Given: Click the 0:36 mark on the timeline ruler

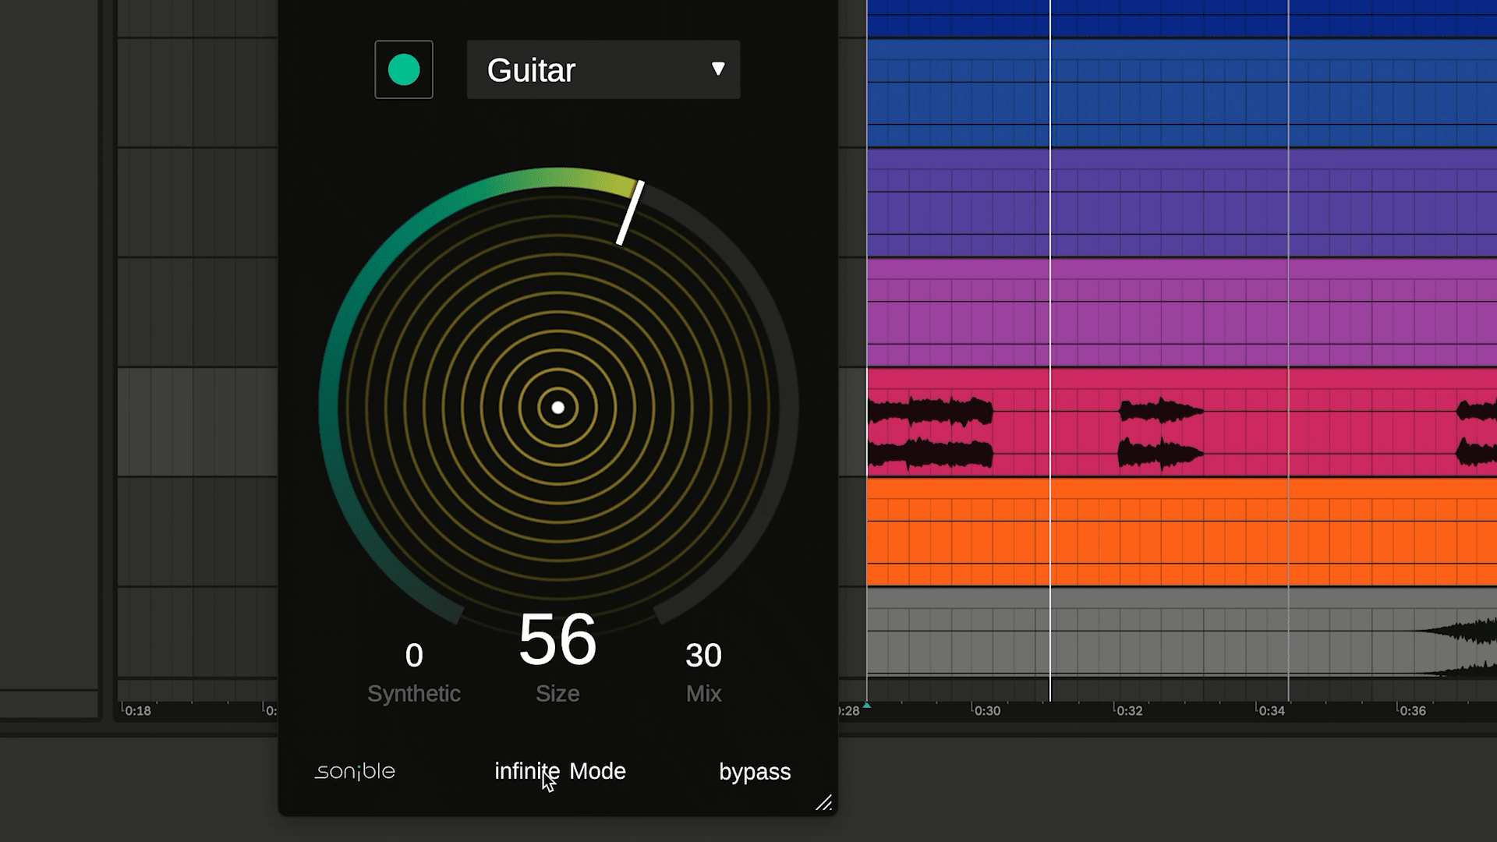Looking at the screenshot, I should click(x=1412, y=710).
